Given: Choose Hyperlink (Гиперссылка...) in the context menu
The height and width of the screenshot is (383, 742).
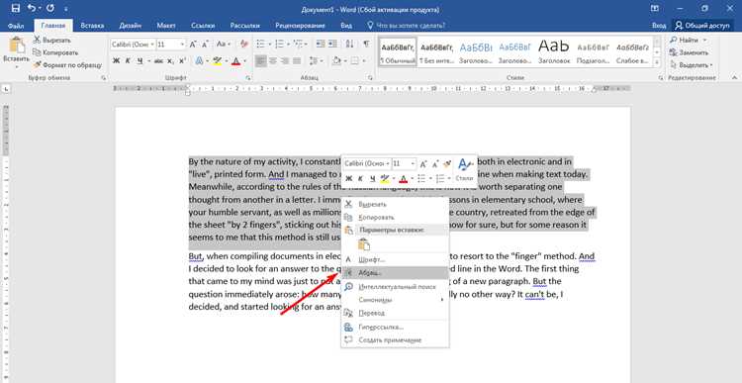Looking at the screenshot, I should point(395,327).
